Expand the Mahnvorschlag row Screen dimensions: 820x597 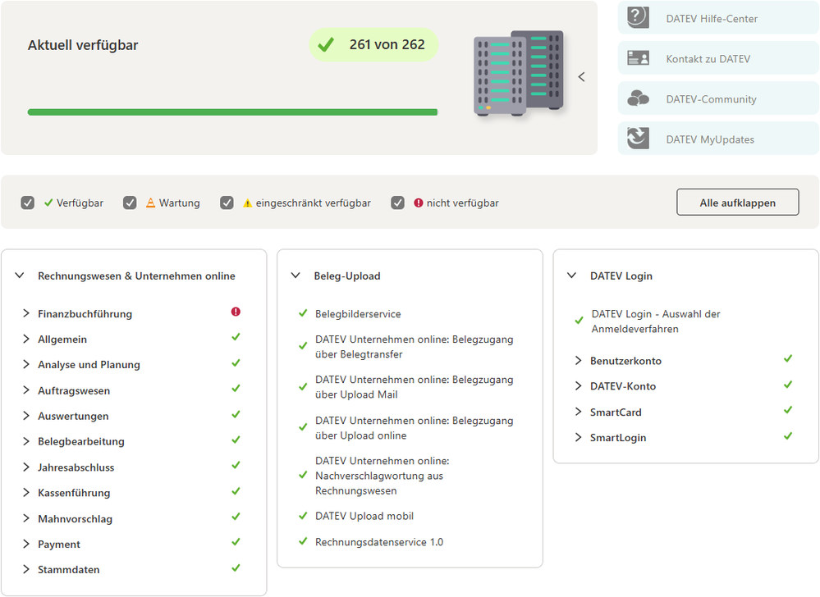click(x=25, y=518)
